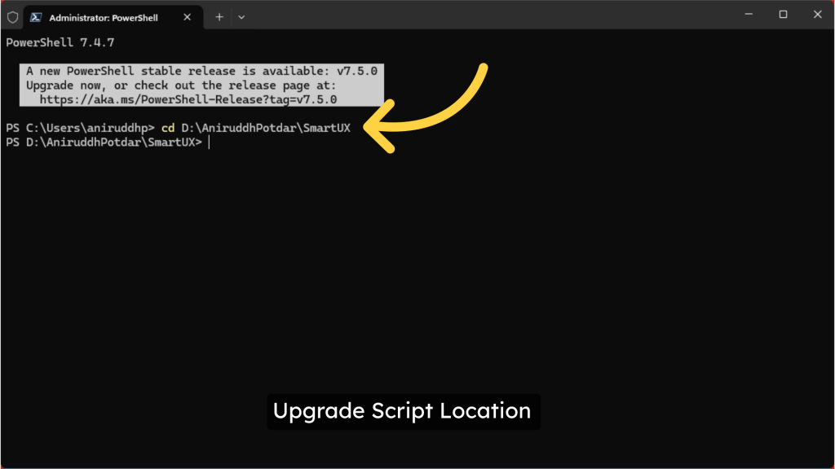This screenshot has height=469, width=835.
Task: Expand the new tab profile dropdown chevron
Action: 241,17
